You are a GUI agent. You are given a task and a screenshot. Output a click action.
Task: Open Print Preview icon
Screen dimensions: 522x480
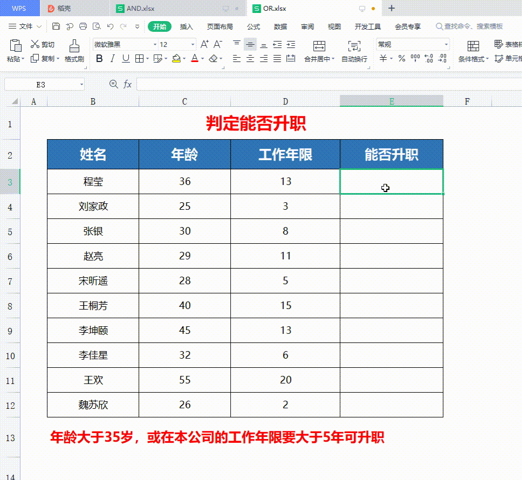(x=97, y=26)
